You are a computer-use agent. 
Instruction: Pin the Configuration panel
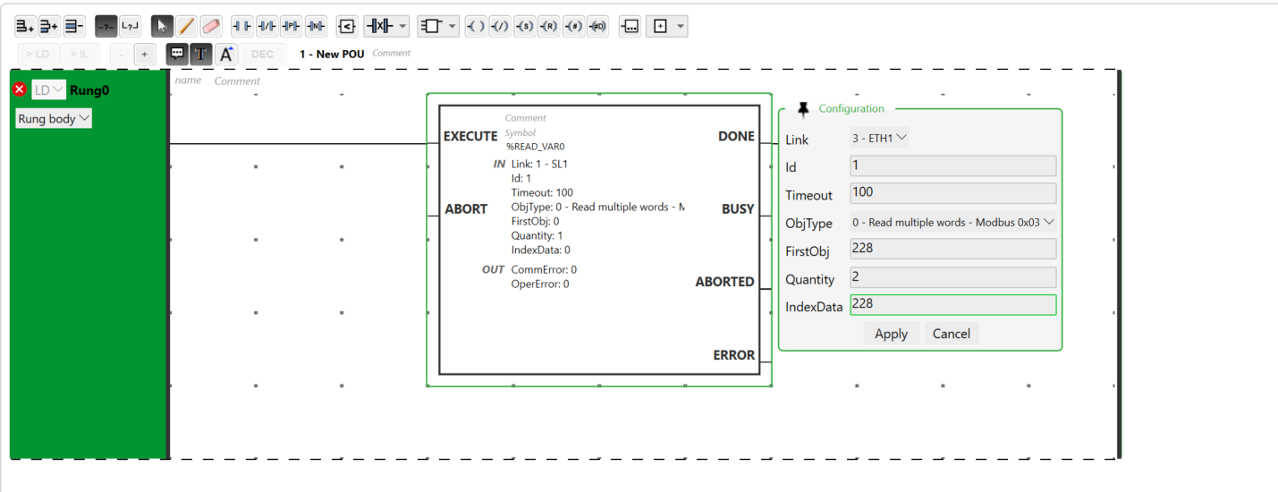802,108
